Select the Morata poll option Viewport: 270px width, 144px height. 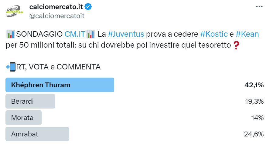pyautogui.click(x=24, y=118)
